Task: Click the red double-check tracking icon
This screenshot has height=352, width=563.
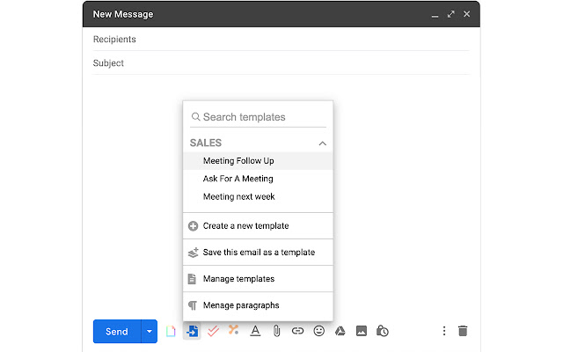Action: tap(213, 331)
